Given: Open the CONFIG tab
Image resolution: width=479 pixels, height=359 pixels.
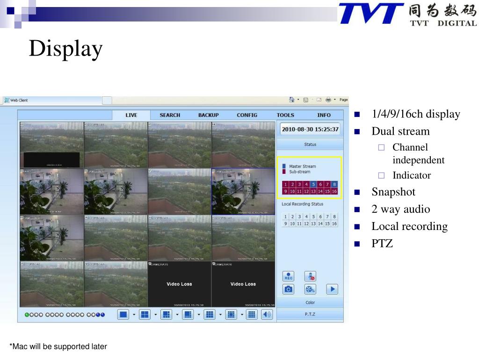Looking at the screenshot, I should coord(247,115).
